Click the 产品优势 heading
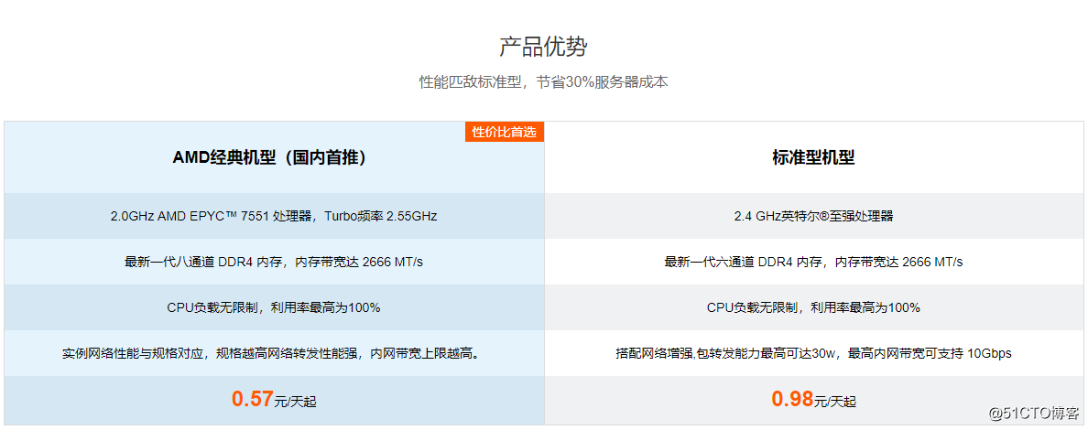Image resolution: width=1088 pixels, height=430 pixels. click(543, 47)
